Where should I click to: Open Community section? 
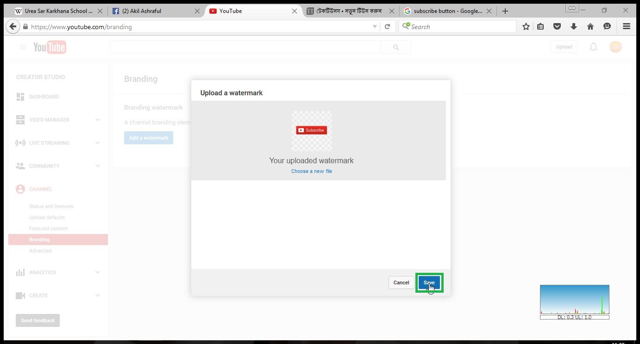pyautogui.click(x=44, y=166)
